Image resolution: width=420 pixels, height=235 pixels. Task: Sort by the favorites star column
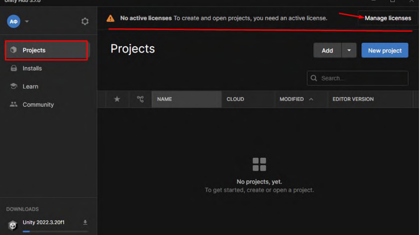(117, 99)
